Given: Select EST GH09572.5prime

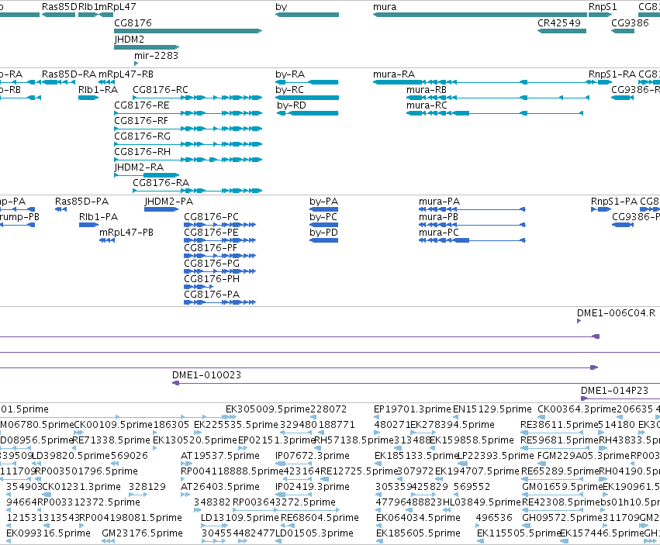Looking at the screenshot, I should tap(561, 518).
